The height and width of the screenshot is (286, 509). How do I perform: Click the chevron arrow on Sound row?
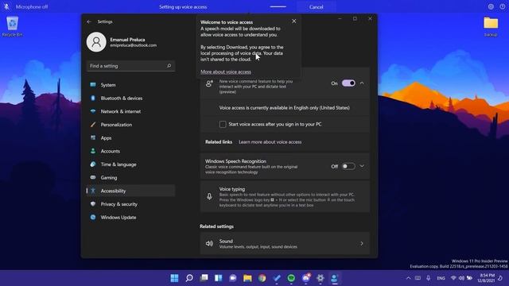(362, 244)
